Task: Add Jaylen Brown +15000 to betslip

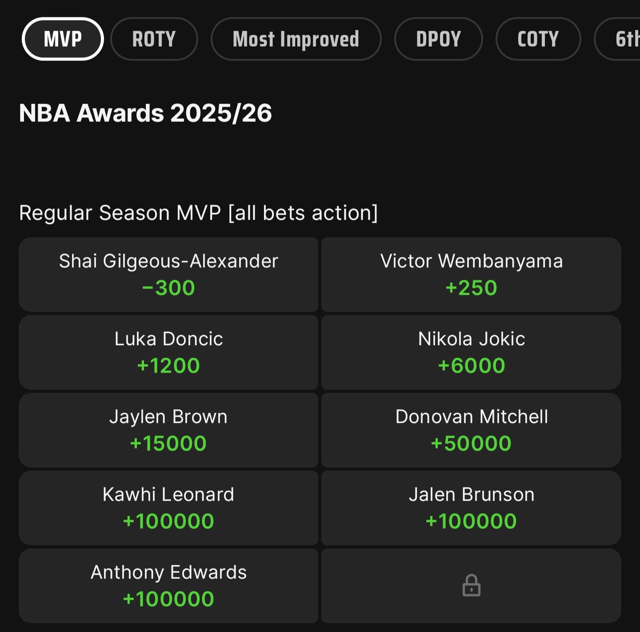Action: click(168, 430)
